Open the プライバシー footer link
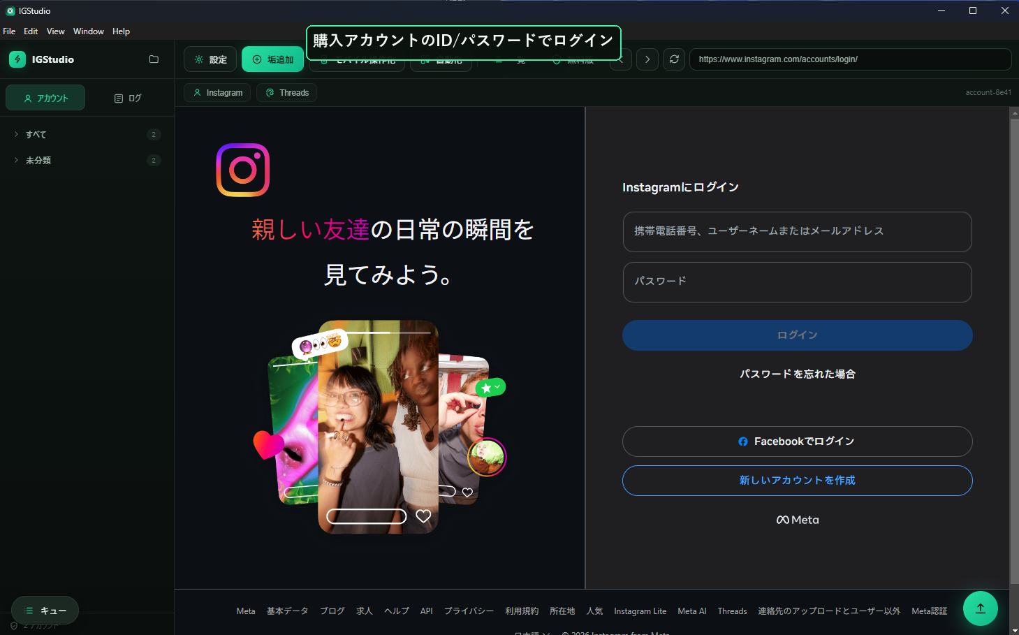 [x=469, y=611]
